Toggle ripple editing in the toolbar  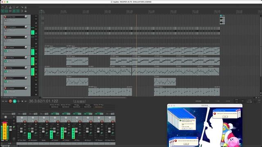10,11
